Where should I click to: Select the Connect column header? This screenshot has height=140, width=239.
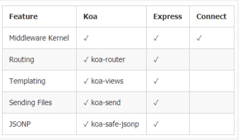click(x=211, y=17)
